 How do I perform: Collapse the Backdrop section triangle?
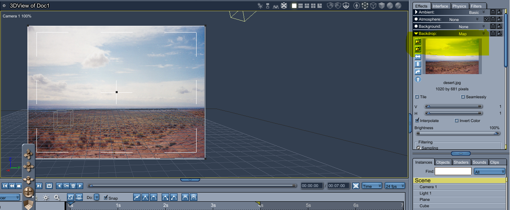416,34
